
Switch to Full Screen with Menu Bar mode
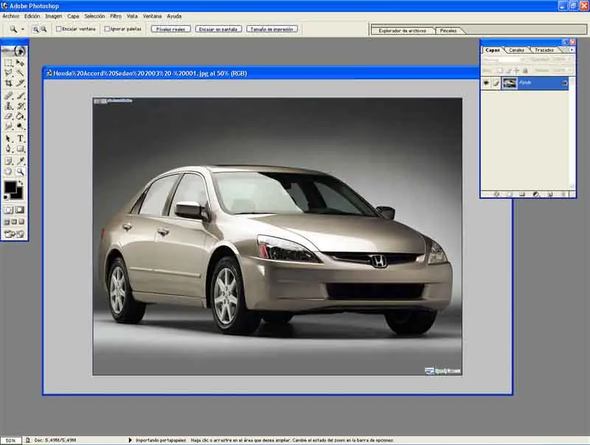[x=14, y=222]
